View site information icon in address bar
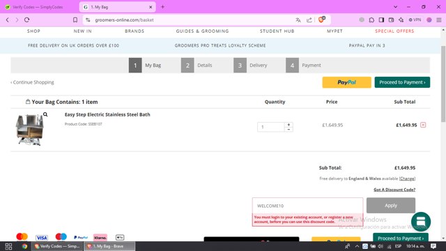 [88, 20]
